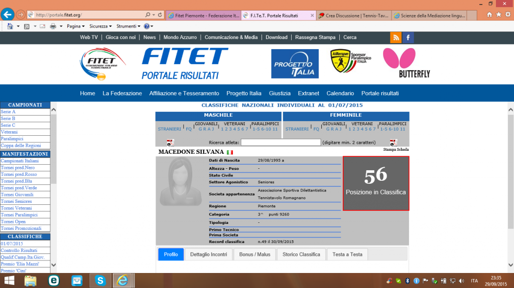Open the Pagina dropdown menu
Viewport: 514px width, 288px height.
[76, 26]
